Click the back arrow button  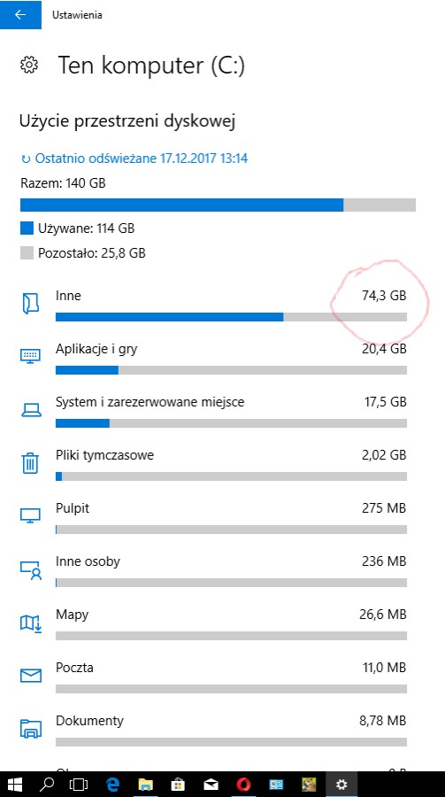[x=20, y=15]
